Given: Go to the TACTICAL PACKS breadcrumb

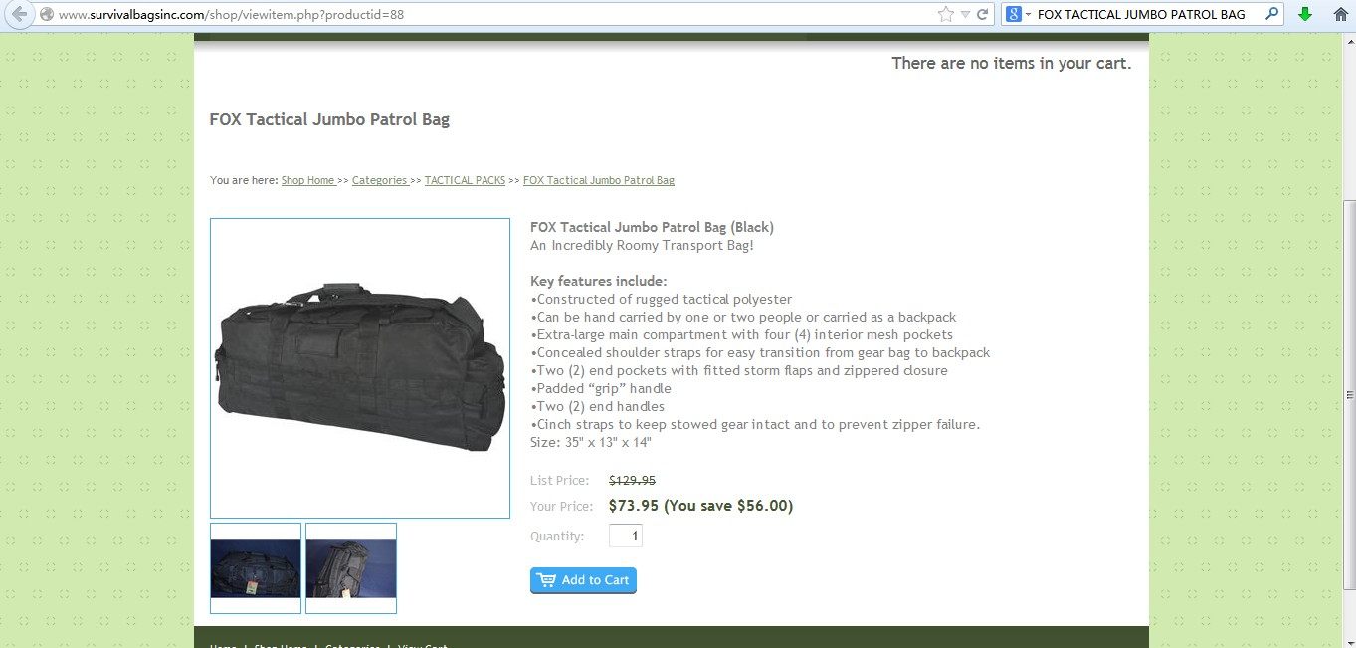Looking at the screenshot, I should tap(465, 180).
